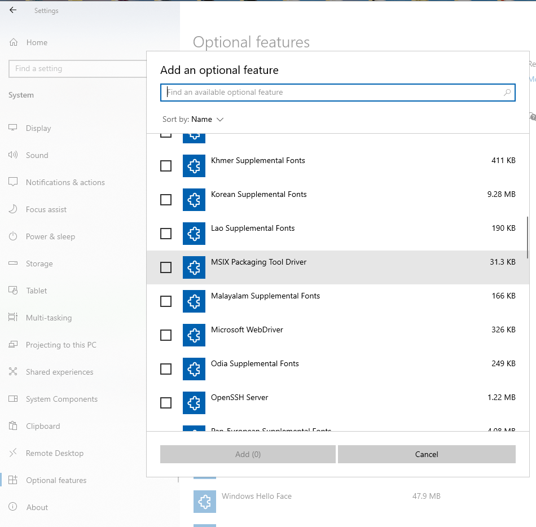The height and width of the screenshot is (527, 536).
Task: Open the About page from the sidebar
Action: [x=12, y=507]
